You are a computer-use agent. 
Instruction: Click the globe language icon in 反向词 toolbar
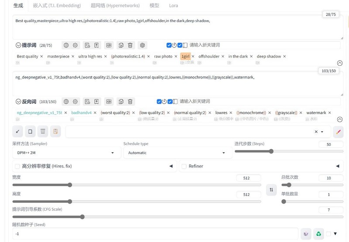tap(66, 102)
